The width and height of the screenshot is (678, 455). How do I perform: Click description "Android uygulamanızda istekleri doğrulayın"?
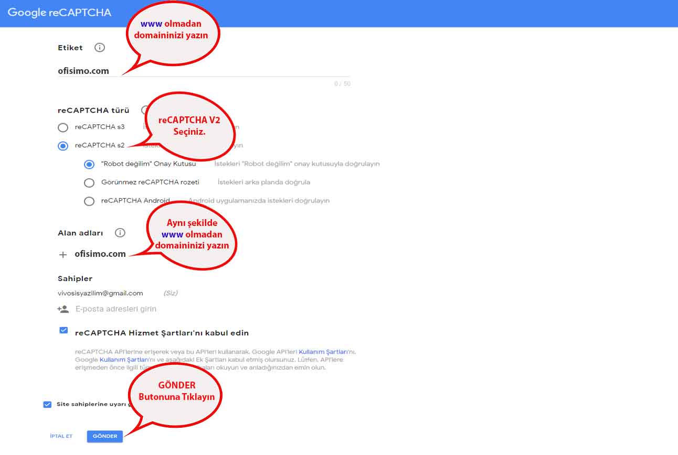point(259,201)
